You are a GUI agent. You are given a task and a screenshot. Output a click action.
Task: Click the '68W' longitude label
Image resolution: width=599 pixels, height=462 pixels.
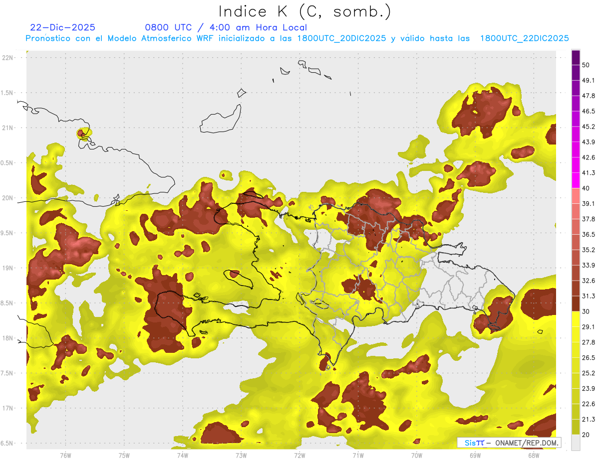click(x=534, y=455)
